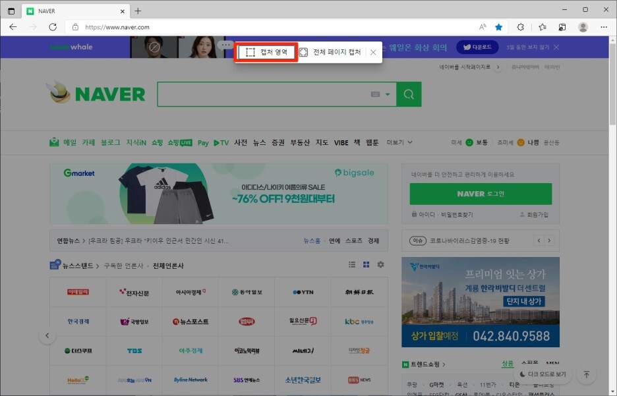
Task: Open 전자신문 press tile
Action: coord(134,292)
